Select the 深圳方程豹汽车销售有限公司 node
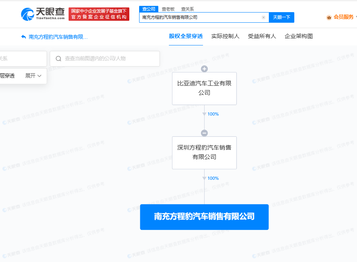This screenshot has height=262, width=357. click(x=204, y=152)
